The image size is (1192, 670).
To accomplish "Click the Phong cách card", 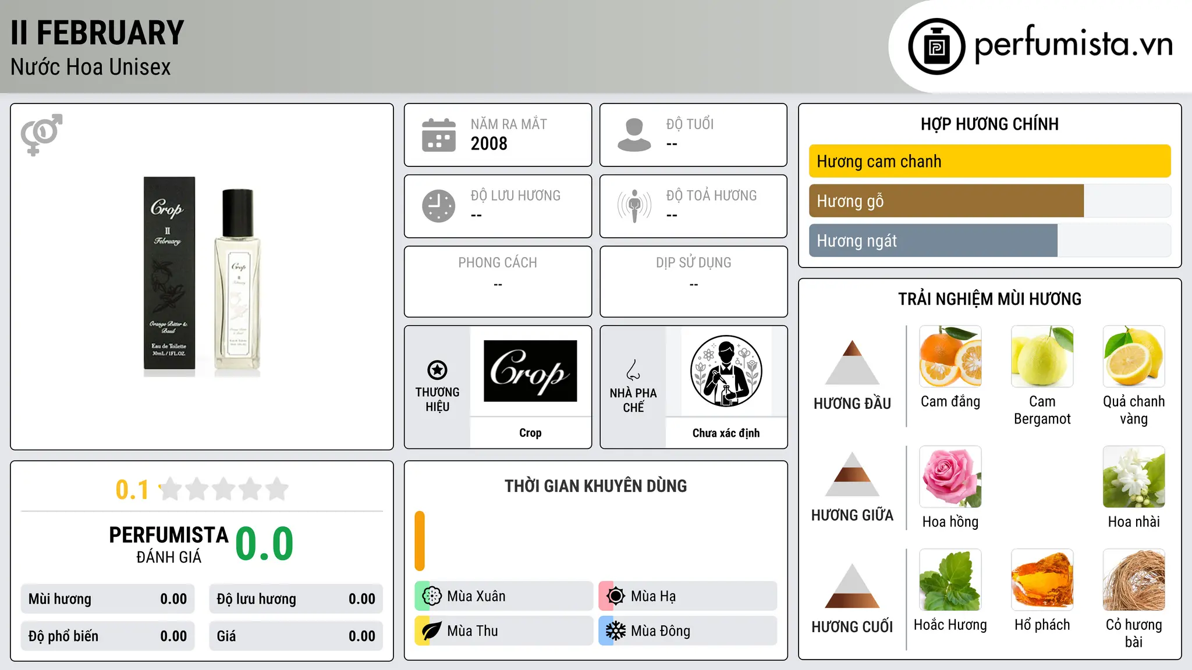I will pos(498,281).
